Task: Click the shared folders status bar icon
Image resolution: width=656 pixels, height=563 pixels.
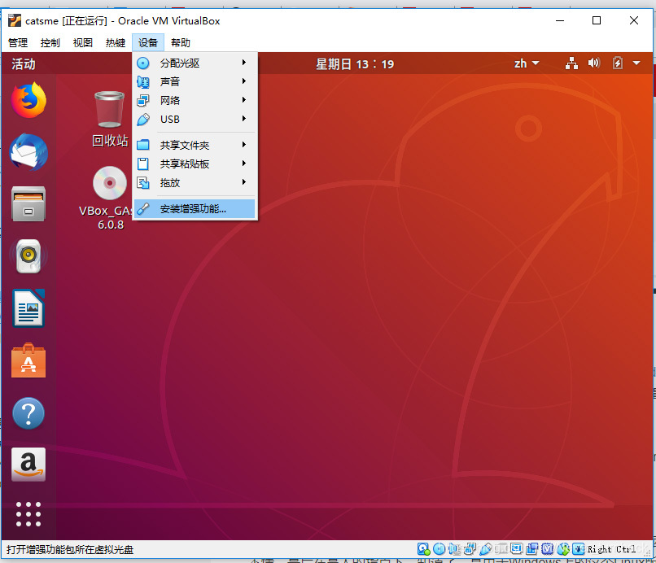Action: pos(501,549)
